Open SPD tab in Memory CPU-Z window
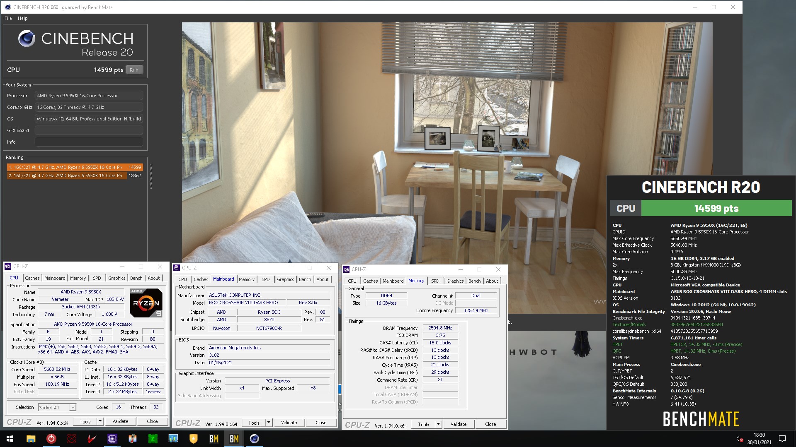Screen dimensions: 796x447 coord(435,281)
